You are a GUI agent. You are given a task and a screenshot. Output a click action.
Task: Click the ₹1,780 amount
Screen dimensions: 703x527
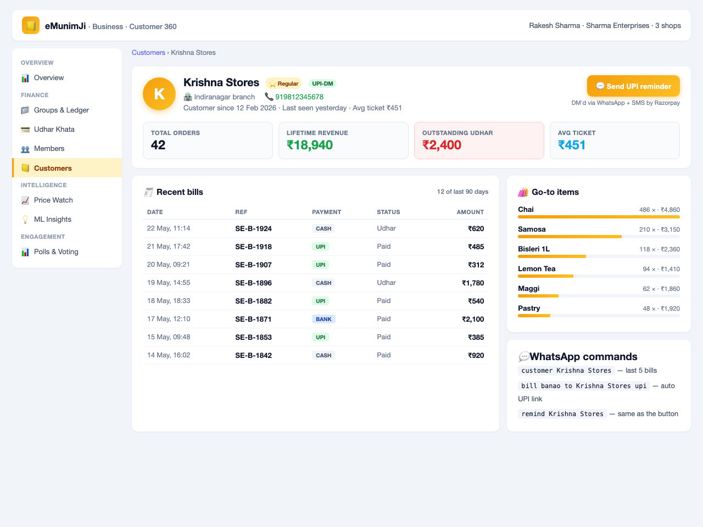(473, 283)
